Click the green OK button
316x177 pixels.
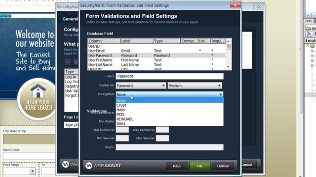tap(199, 166)
